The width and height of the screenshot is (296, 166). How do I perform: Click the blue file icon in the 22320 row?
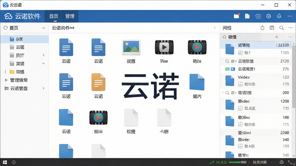click(x=230, y=49)
